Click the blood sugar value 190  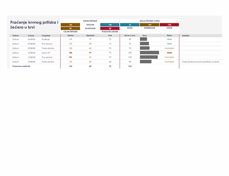130,53
